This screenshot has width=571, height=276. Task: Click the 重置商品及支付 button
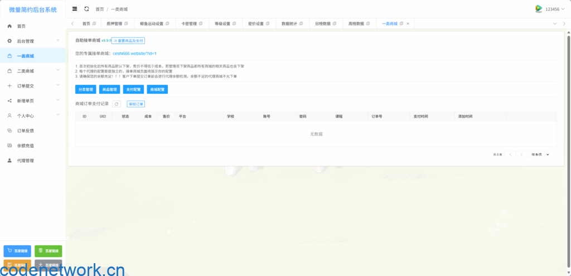129,41
